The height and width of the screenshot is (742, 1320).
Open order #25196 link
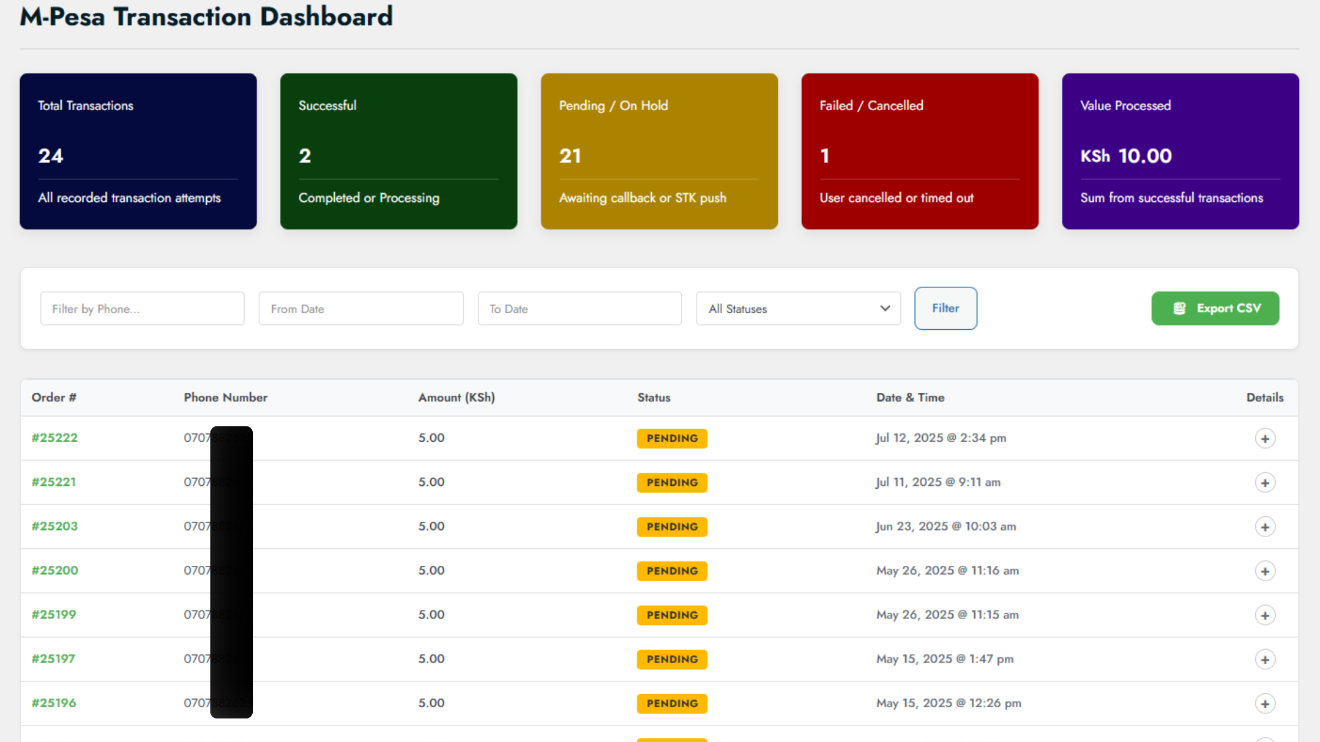54,703
